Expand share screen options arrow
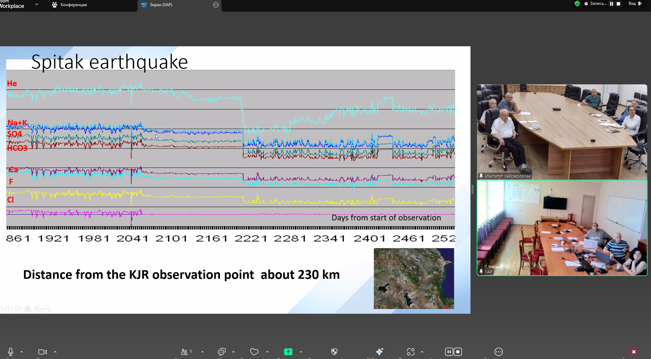Viewport: 651px width, 359px height. click(x=301, y=352)
